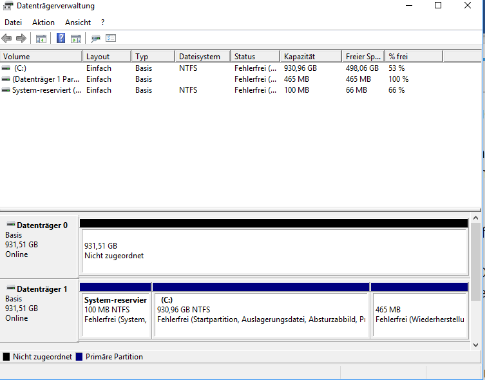Toggle the console tree pane icon
Screen dimensions: 487x380
(41, 39)
